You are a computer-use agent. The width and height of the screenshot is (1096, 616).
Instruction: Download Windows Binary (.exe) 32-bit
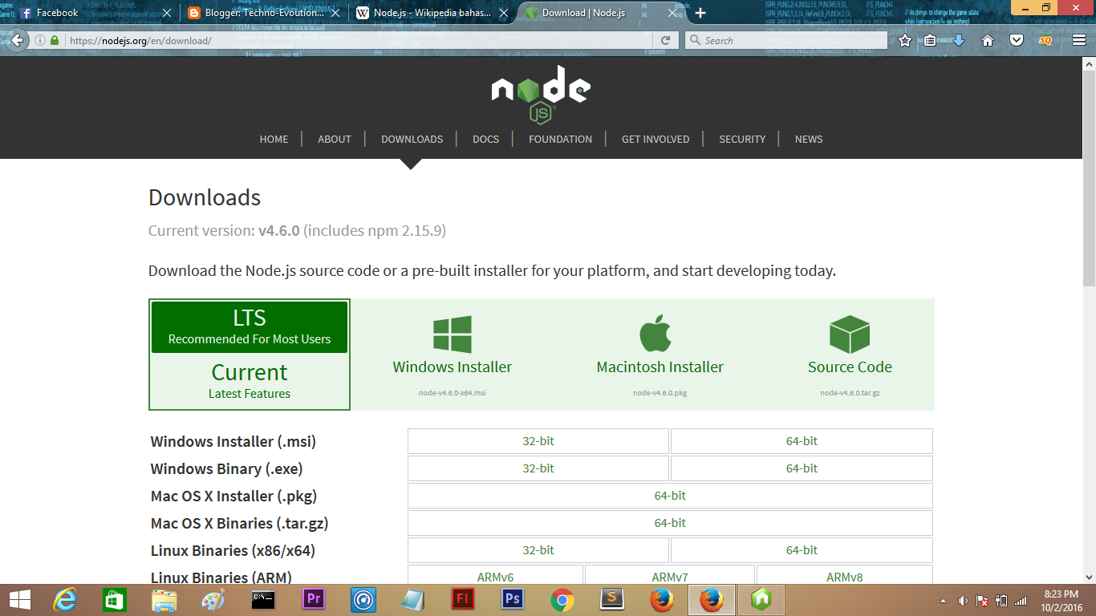[x=538, y=468]
